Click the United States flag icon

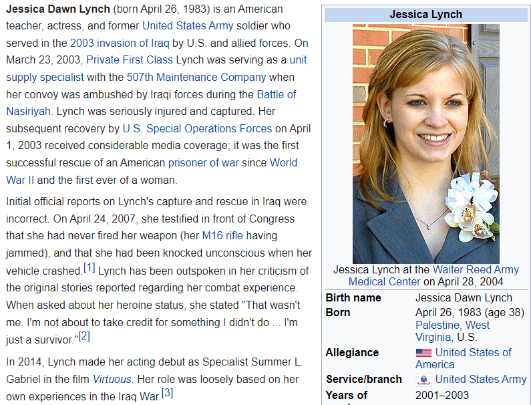pyautogui.click(x=423, y=353)
